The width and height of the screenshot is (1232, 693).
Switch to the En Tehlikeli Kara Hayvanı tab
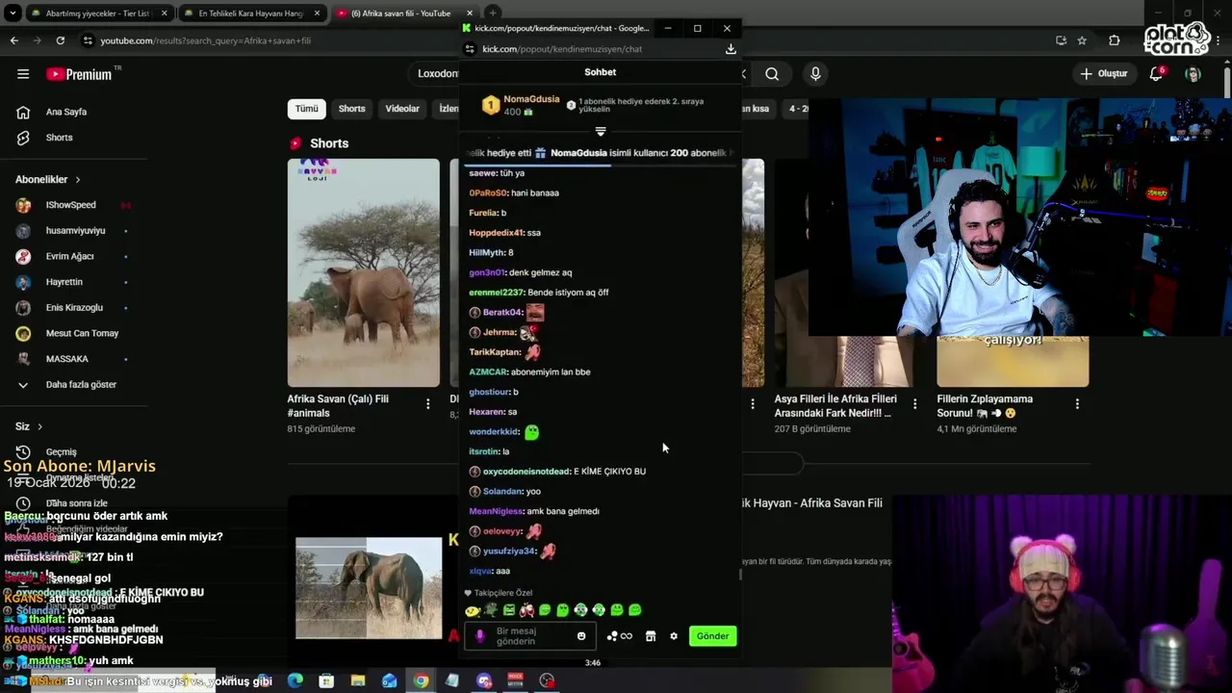click(x=250, y=13)
